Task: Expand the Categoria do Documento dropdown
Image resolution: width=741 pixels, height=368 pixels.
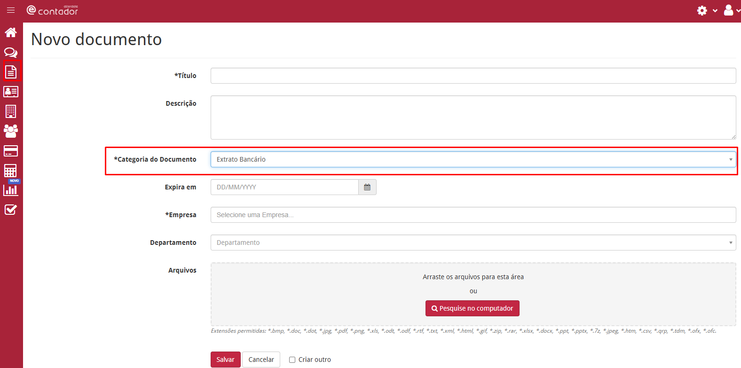Action: pos(473,159)
